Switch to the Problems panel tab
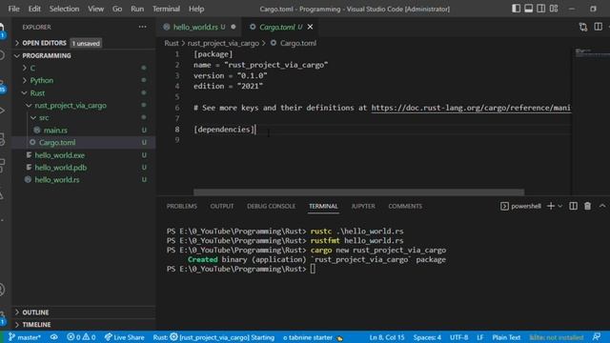 click(x=182, y=206)
